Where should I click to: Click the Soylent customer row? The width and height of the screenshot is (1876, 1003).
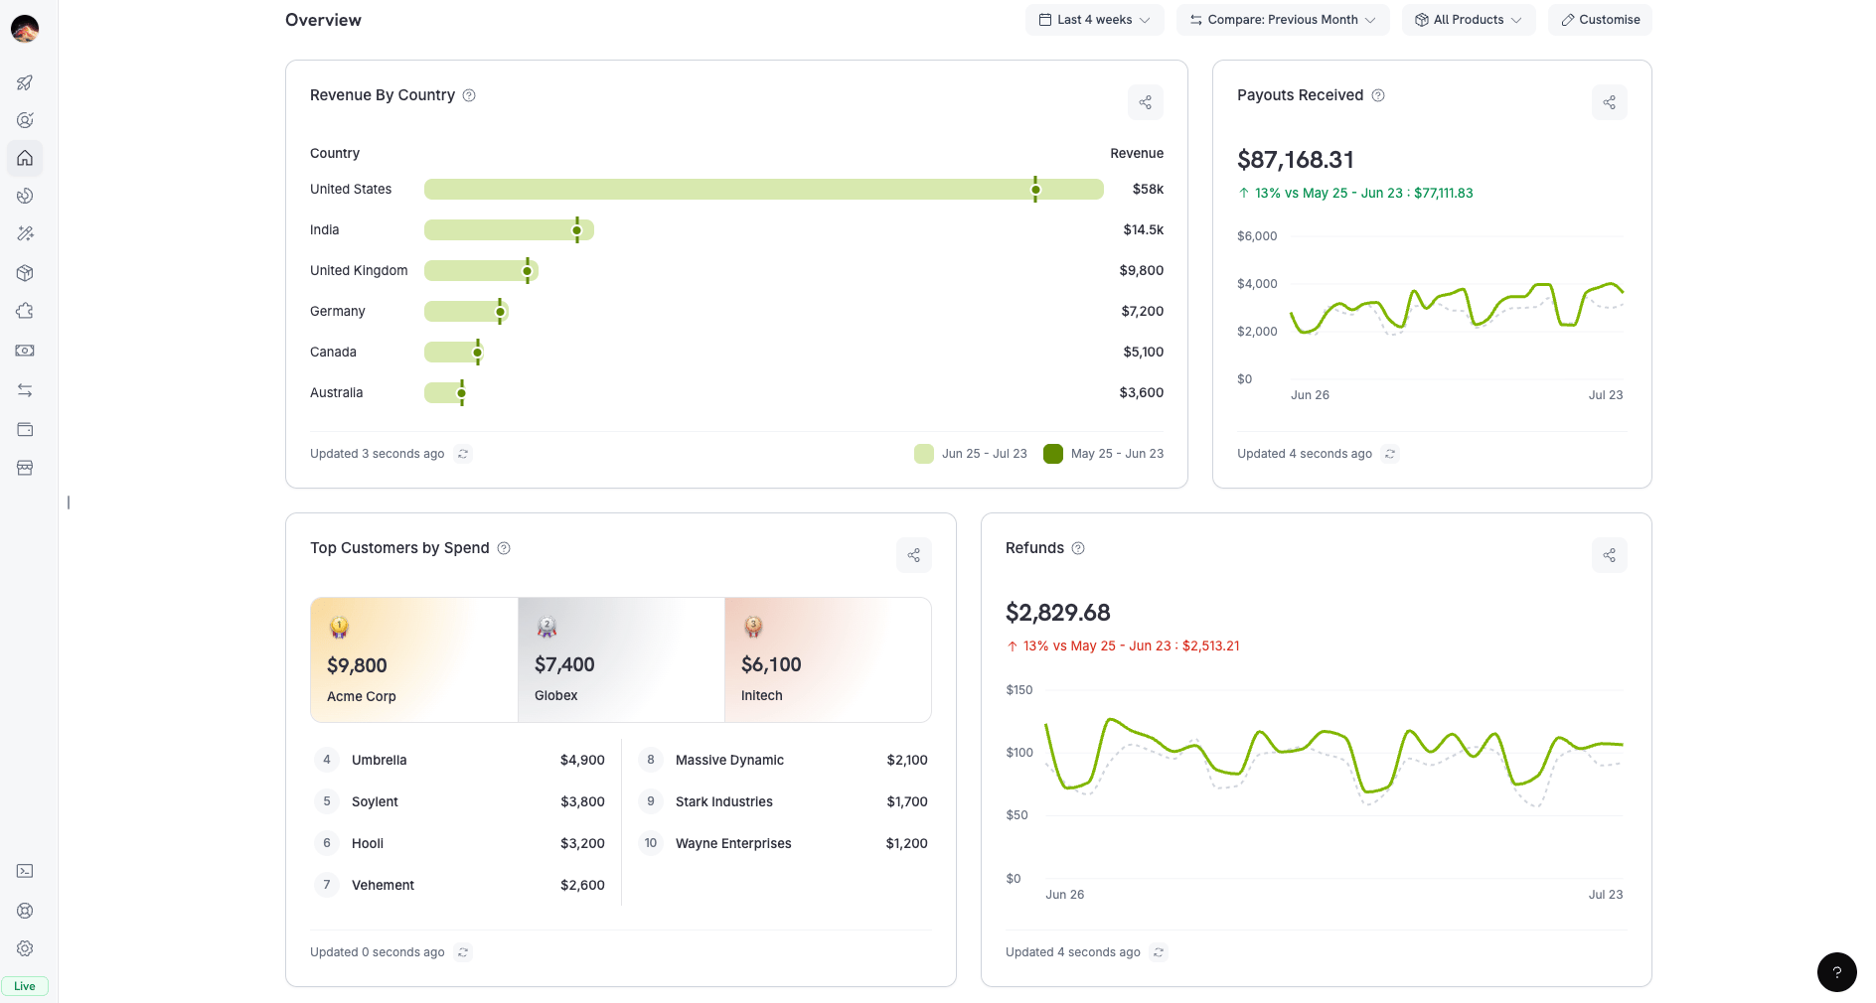(459, 801)
